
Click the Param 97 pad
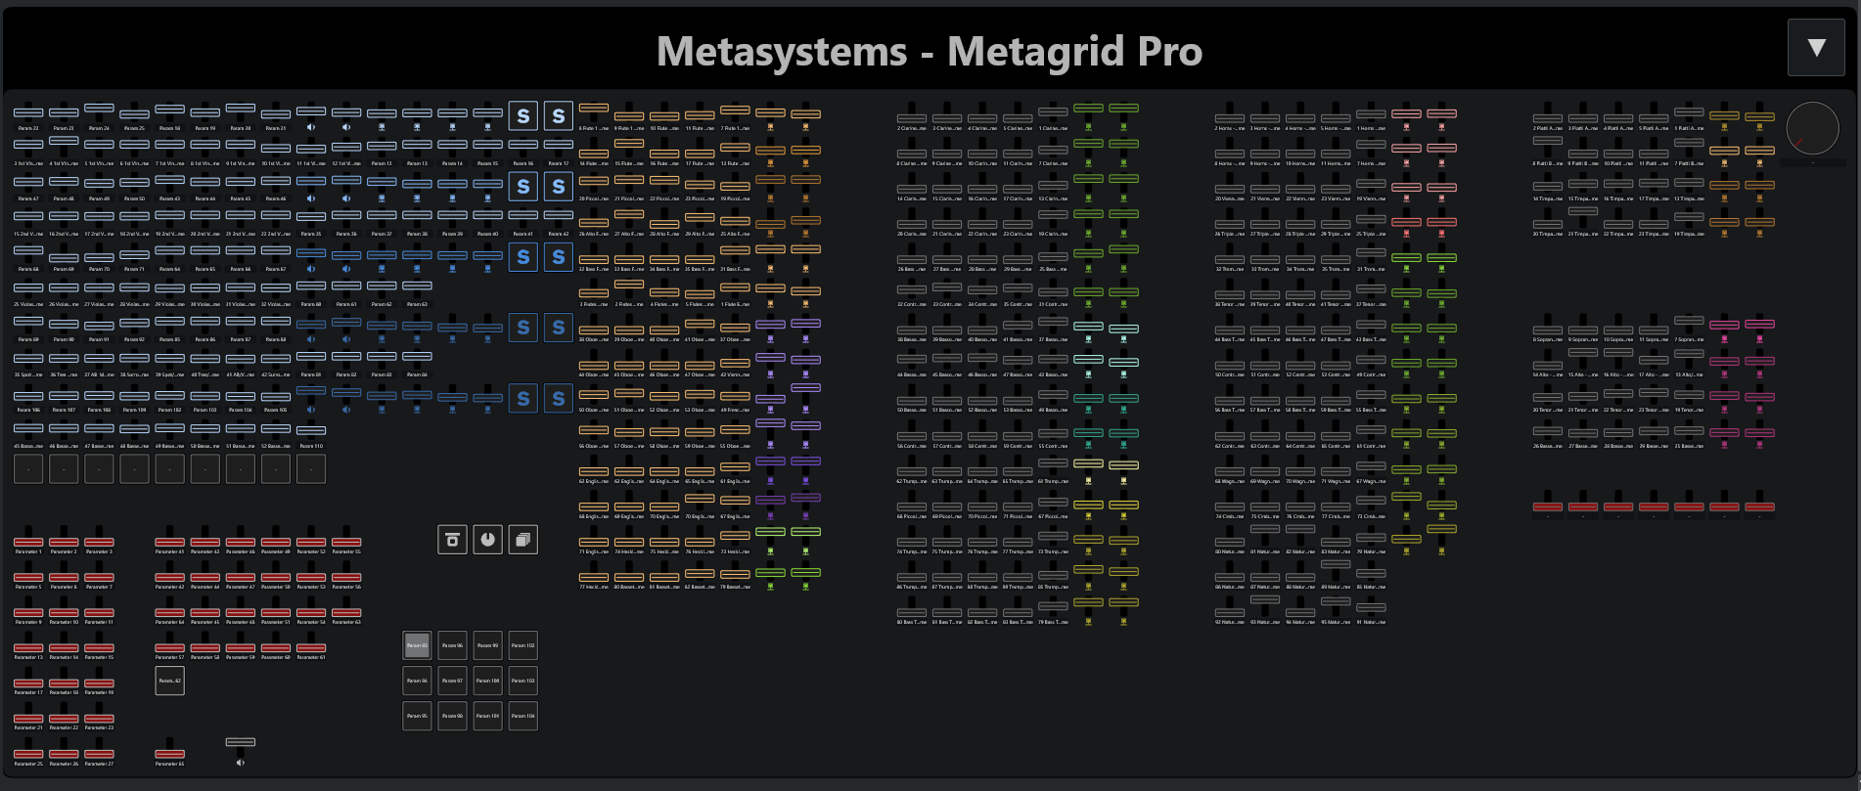[452, 681]
